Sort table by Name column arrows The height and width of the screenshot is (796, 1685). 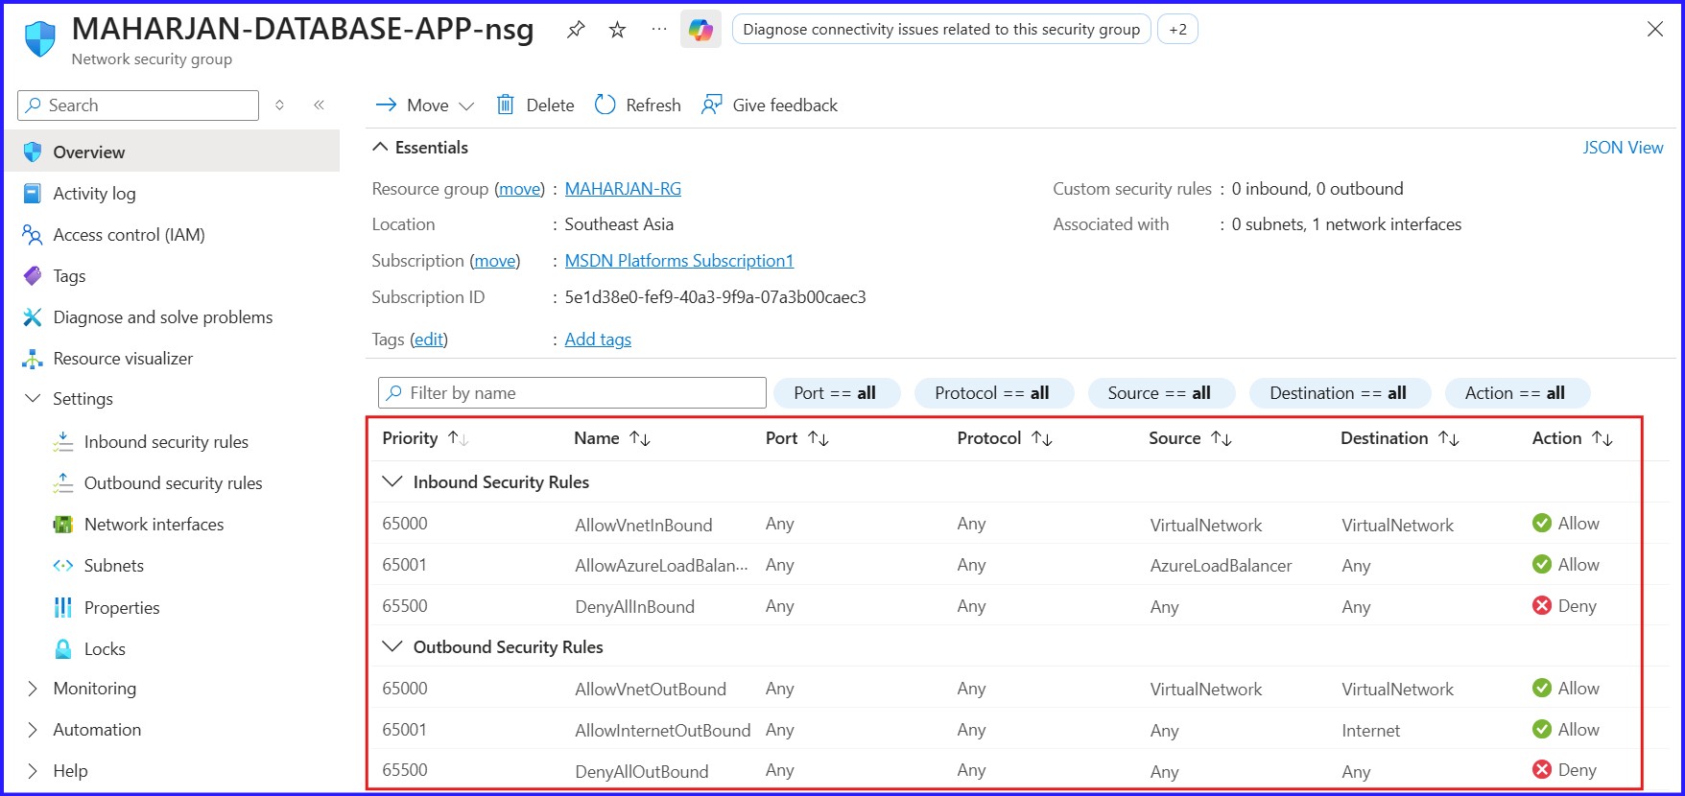(640, 438)
